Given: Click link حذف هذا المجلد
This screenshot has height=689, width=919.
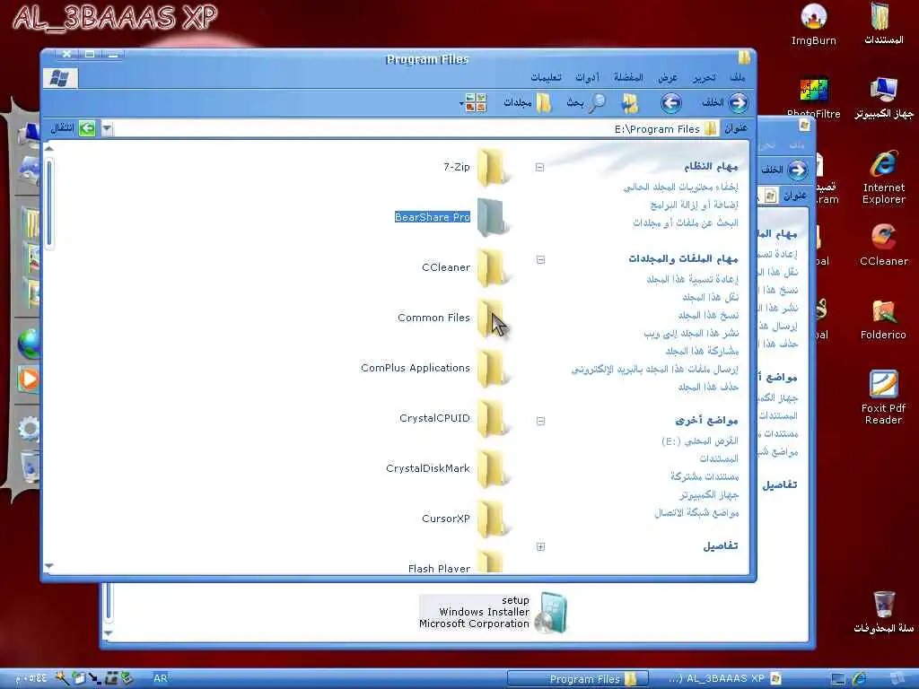Looking at the screenshot, I should [709, 388].
